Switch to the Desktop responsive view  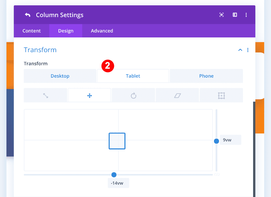(x=60, y=76)
